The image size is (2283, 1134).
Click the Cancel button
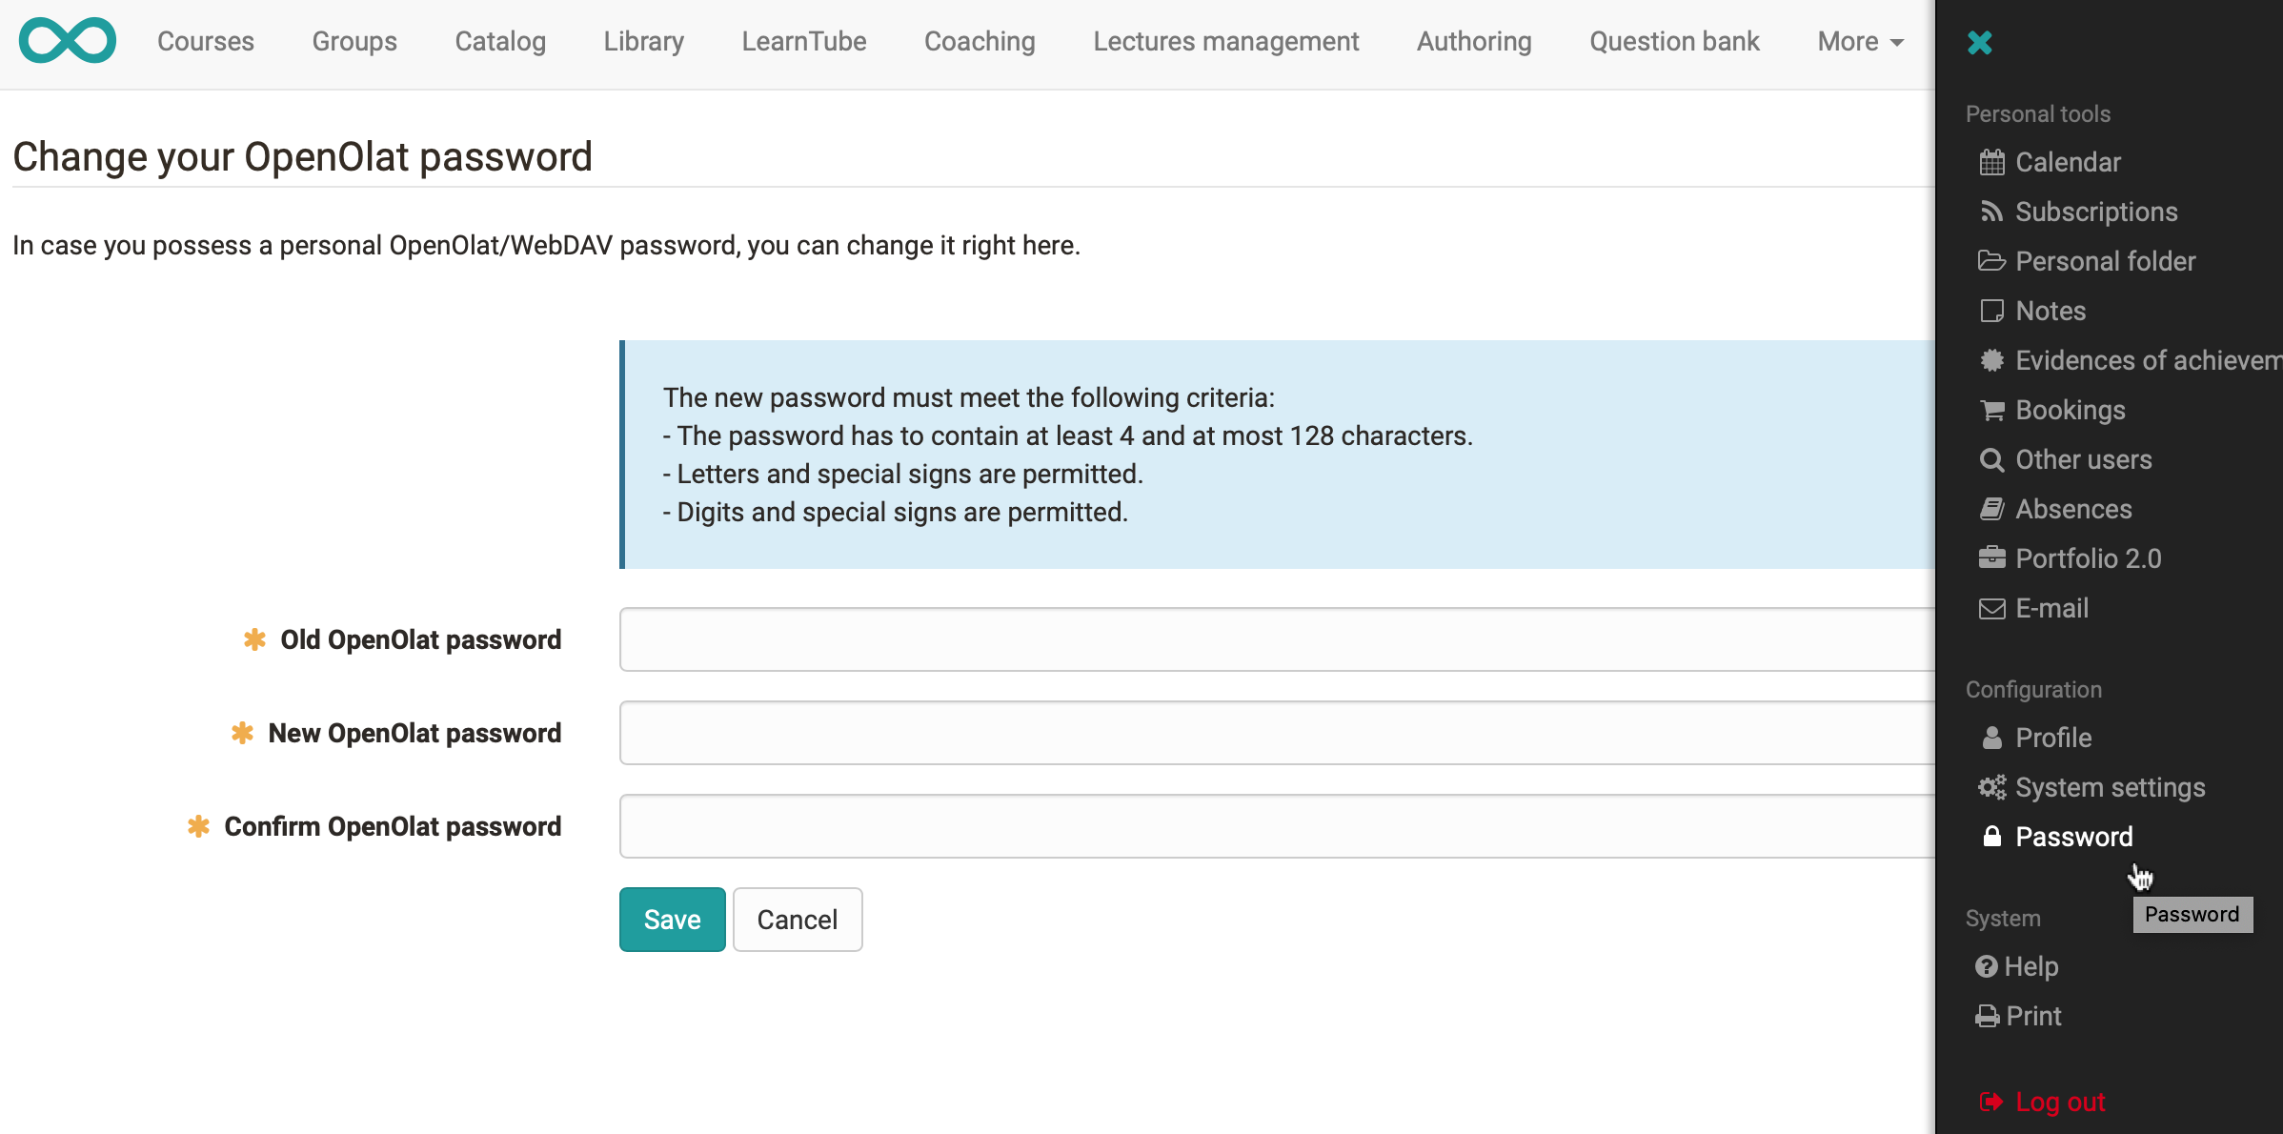[798, 920]
